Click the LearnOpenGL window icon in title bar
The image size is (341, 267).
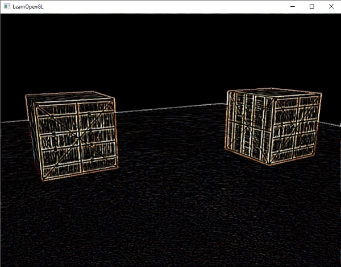coord(6,6)
